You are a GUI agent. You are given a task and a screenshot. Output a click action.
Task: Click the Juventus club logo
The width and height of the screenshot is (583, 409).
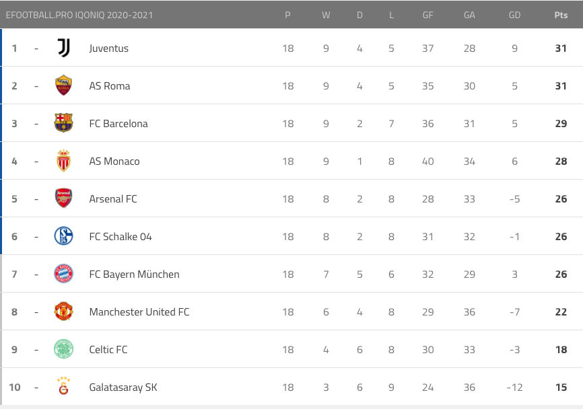63,48
